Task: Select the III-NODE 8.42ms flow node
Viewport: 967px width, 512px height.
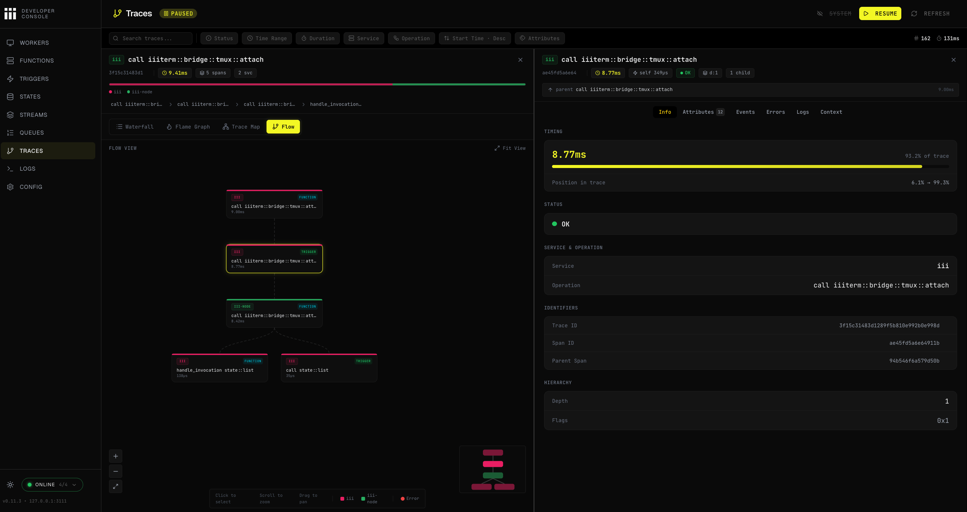Action: [274, 313]
